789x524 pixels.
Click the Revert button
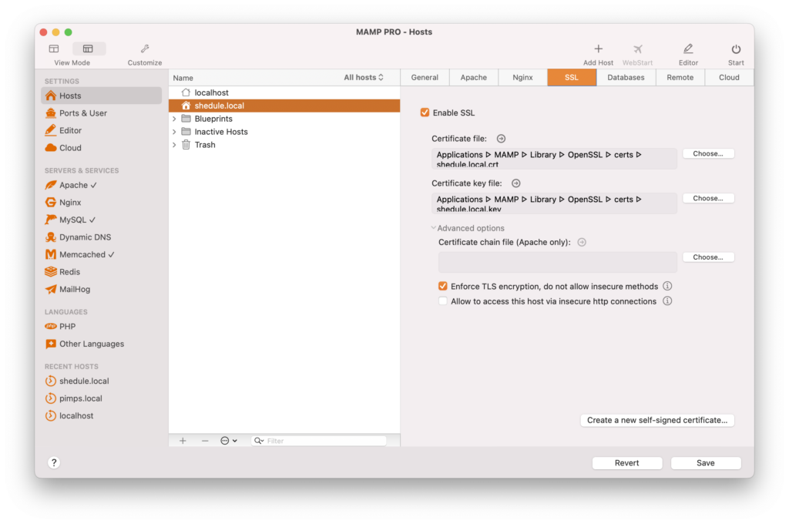(x=627, y=463)
